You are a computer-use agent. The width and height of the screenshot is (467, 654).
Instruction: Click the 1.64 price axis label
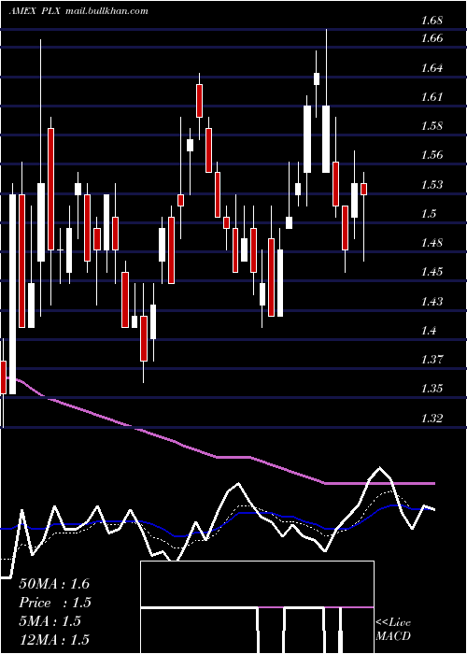pyautogui.click(x=432, y=67)
